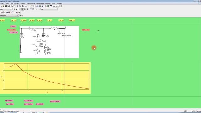
Task: Cut selection with the scissors icon
Action: pos(18,6)
